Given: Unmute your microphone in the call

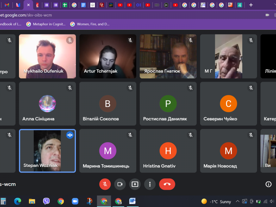Looking at the screenshot, I should pos(105,184).
